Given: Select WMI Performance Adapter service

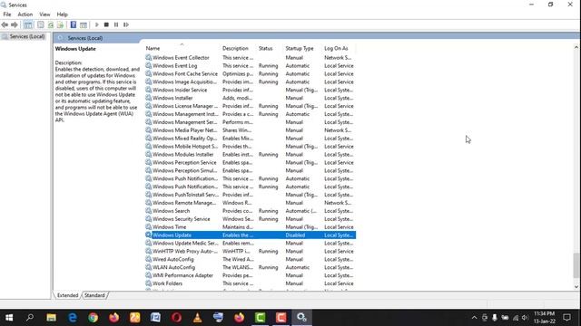Looking at the screenshot, I should click(251, 275).
